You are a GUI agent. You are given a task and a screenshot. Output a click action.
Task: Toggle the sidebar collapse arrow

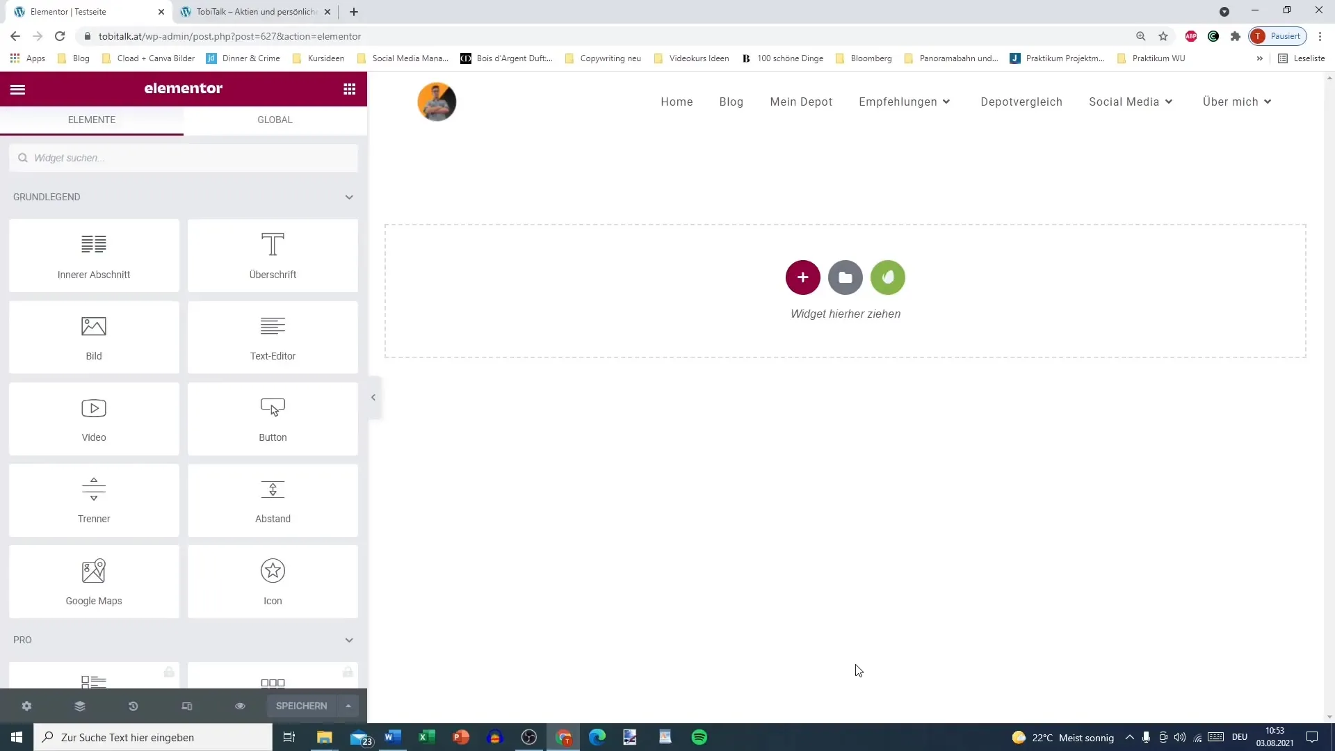coord(374,398)
